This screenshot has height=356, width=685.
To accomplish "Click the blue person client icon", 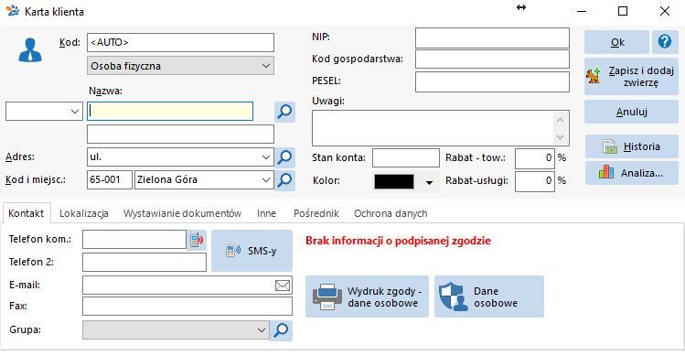I will 29,49.
